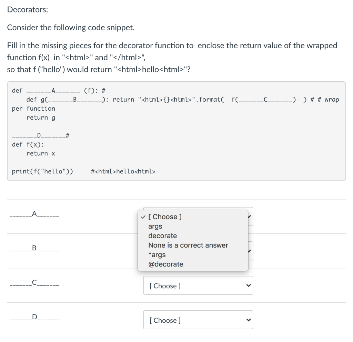Select "decorate" from the open dropdown

coord(162,236)
